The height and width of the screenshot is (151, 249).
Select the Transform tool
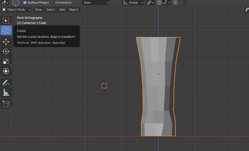[x=6, y=71]
